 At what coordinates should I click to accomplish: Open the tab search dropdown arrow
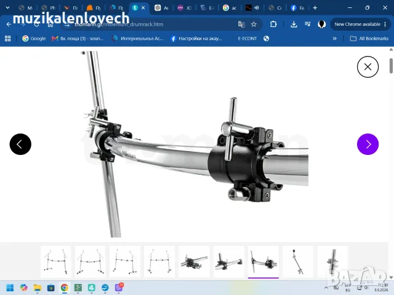(x=8, y=8)
